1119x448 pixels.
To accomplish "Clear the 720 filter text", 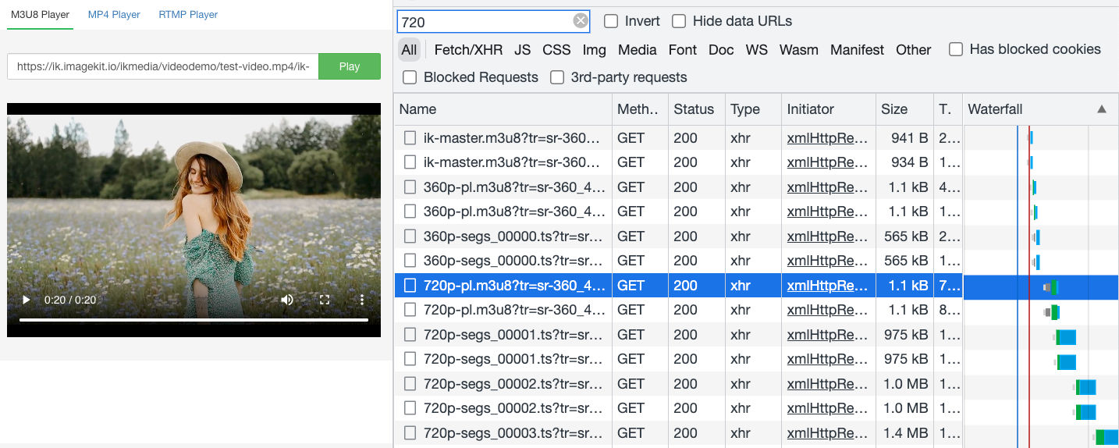I will (x=581, y=21).
